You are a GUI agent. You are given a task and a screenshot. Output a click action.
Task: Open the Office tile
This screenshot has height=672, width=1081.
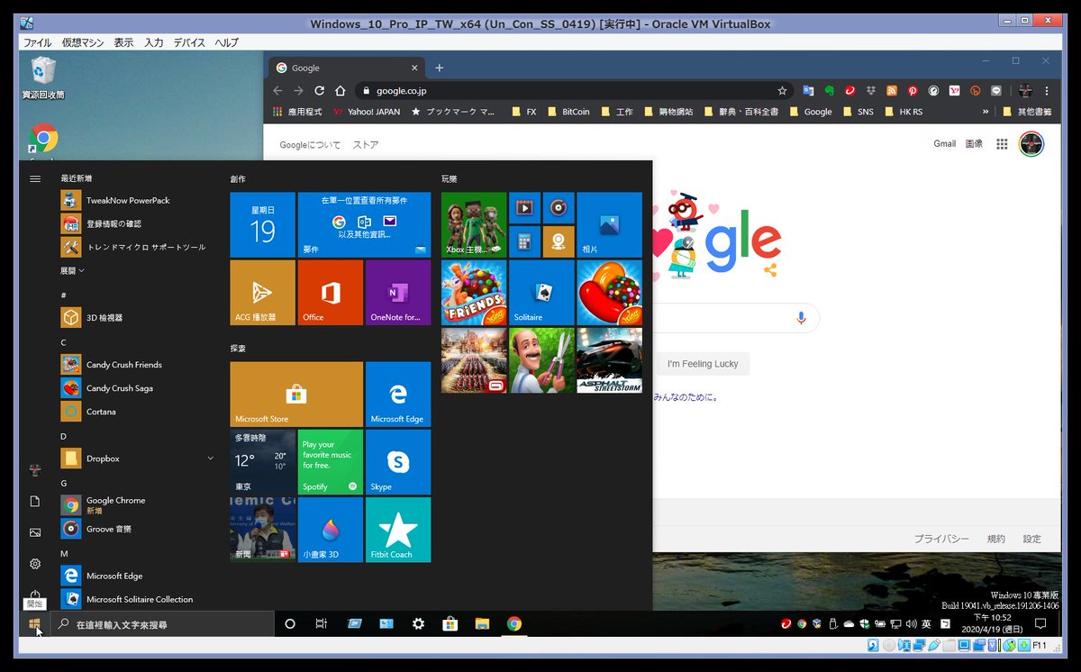pos(331,293)
